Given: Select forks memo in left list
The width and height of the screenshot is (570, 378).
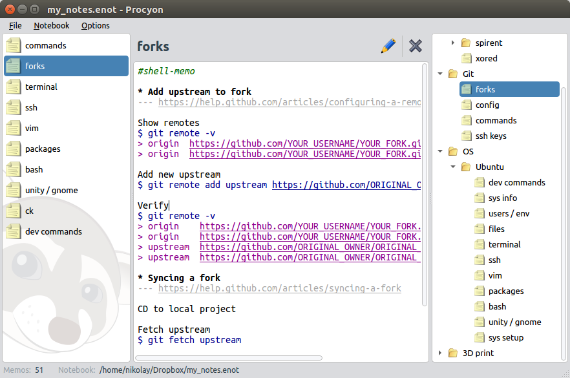Looking at the screenshot, I should [x=66, y=66].
